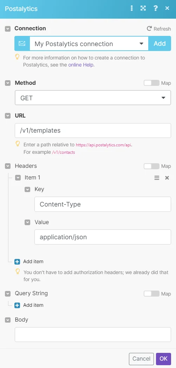Open the My Postalytics connection dropdown
Viewport: 176px width, 368px height.
(89, 44)
